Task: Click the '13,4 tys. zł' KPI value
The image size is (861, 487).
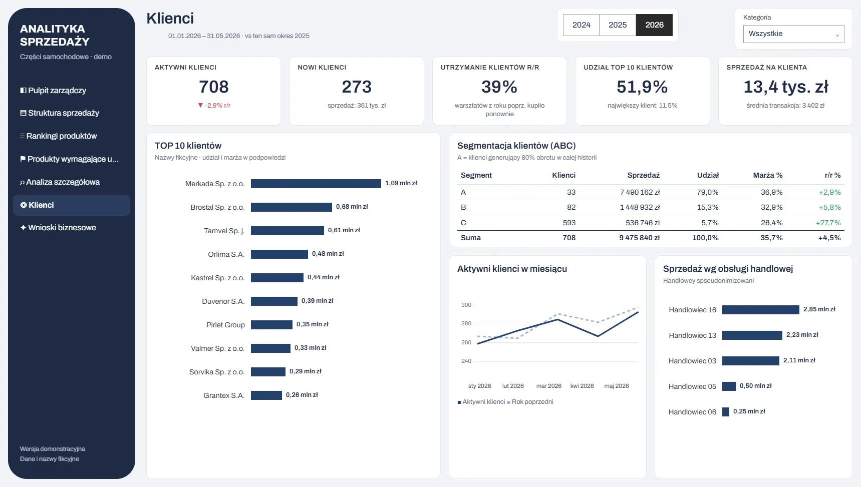Action: (x=786, y=87)
